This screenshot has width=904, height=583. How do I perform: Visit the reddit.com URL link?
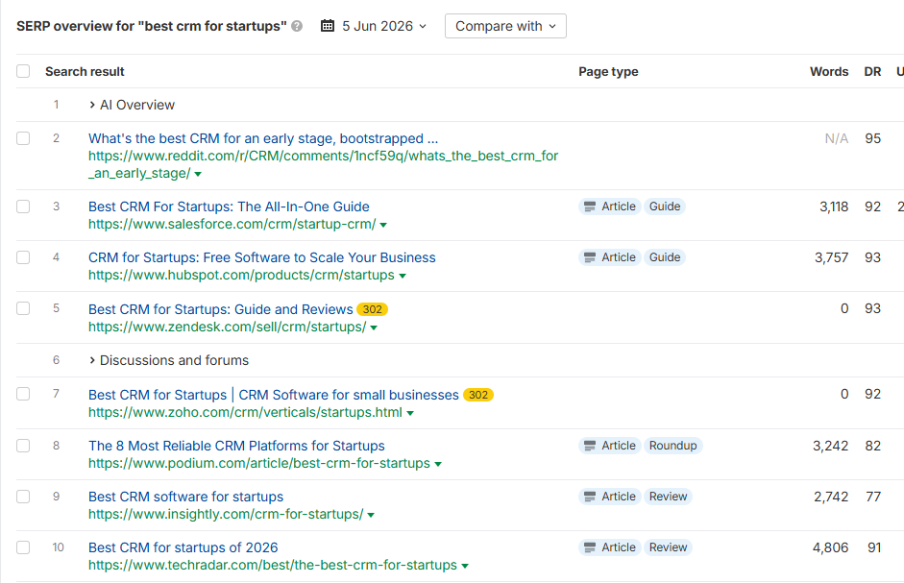(323, 164)
